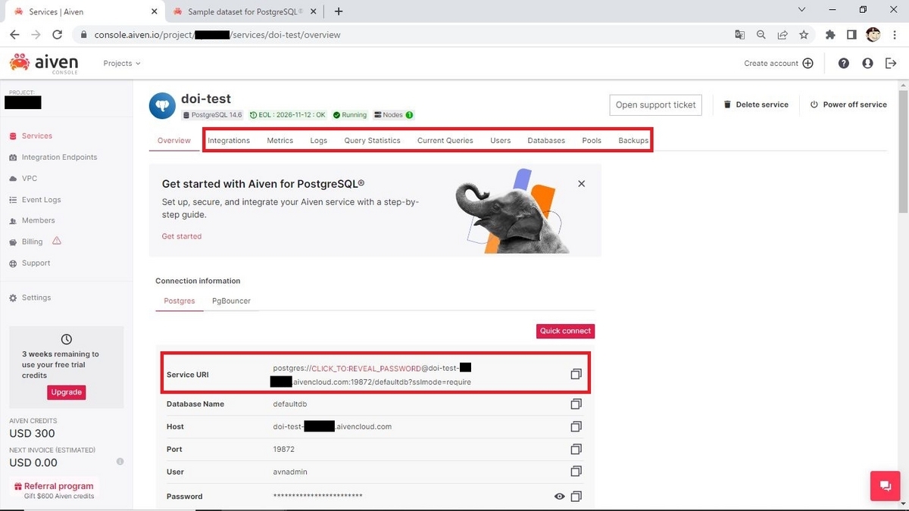Click the Aiven crab logo
Image resolution: width=909 pixels, height=511 pixels.
click(x=20, y=63)
